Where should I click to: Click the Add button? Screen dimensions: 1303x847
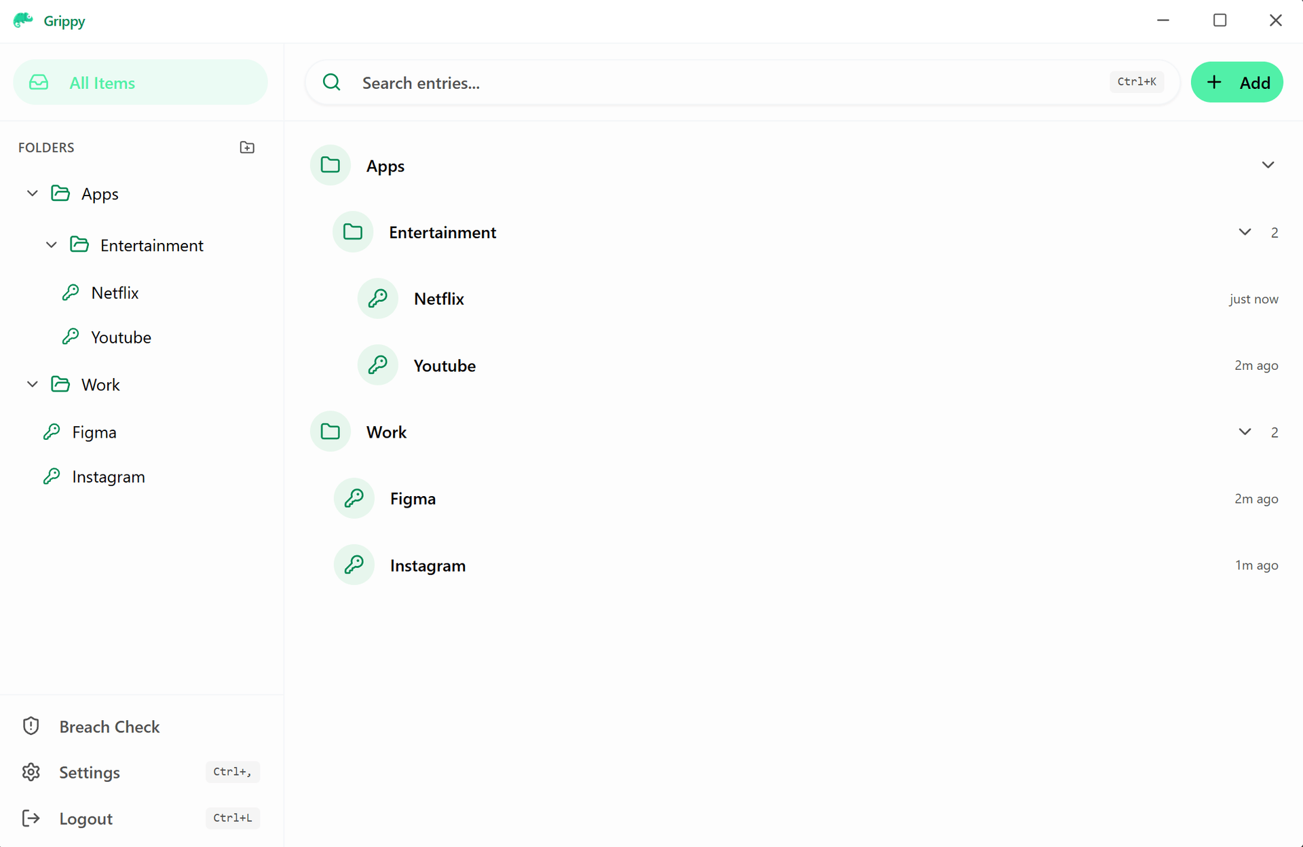click(1236, 82)
